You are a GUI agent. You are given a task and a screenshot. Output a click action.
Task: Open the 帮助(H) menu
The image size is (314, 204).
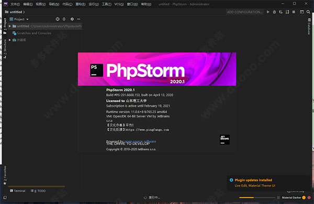click(146, 4)
